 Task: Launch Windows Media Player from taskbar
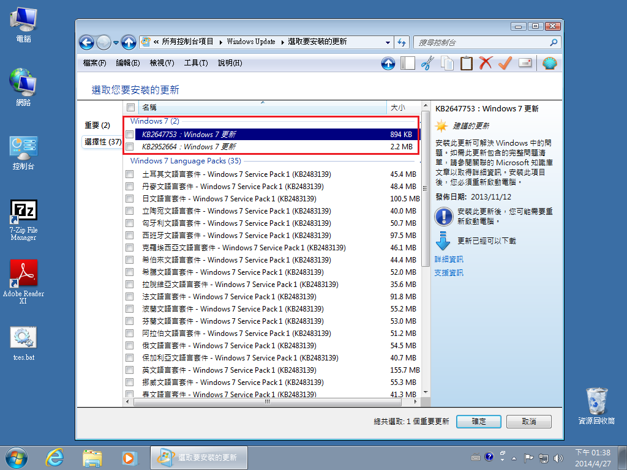[x=130, y=458]
